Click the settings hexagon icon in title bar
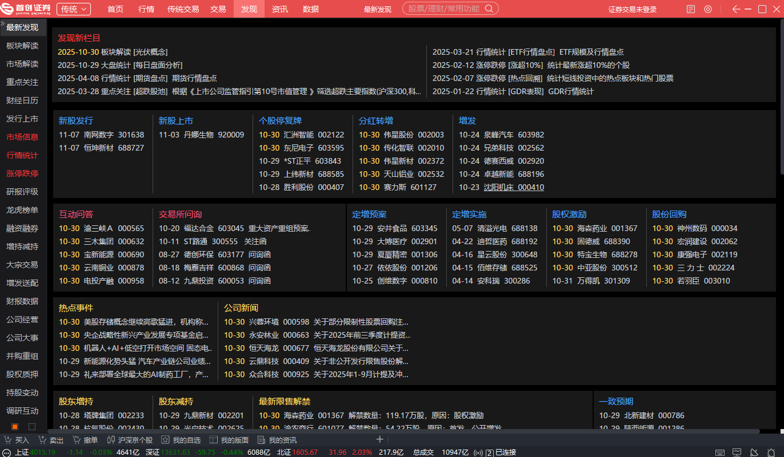 point(708,9)
